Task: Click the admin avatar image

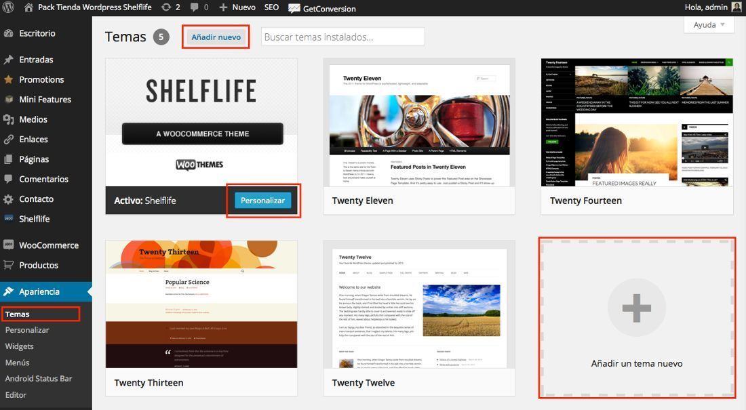Action: [737, 7]
